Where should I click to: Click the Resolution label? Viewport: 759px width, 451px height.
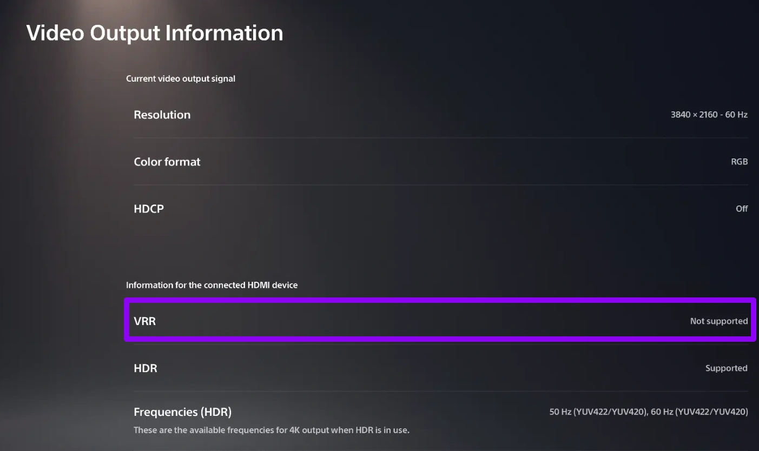click(162, 115)
